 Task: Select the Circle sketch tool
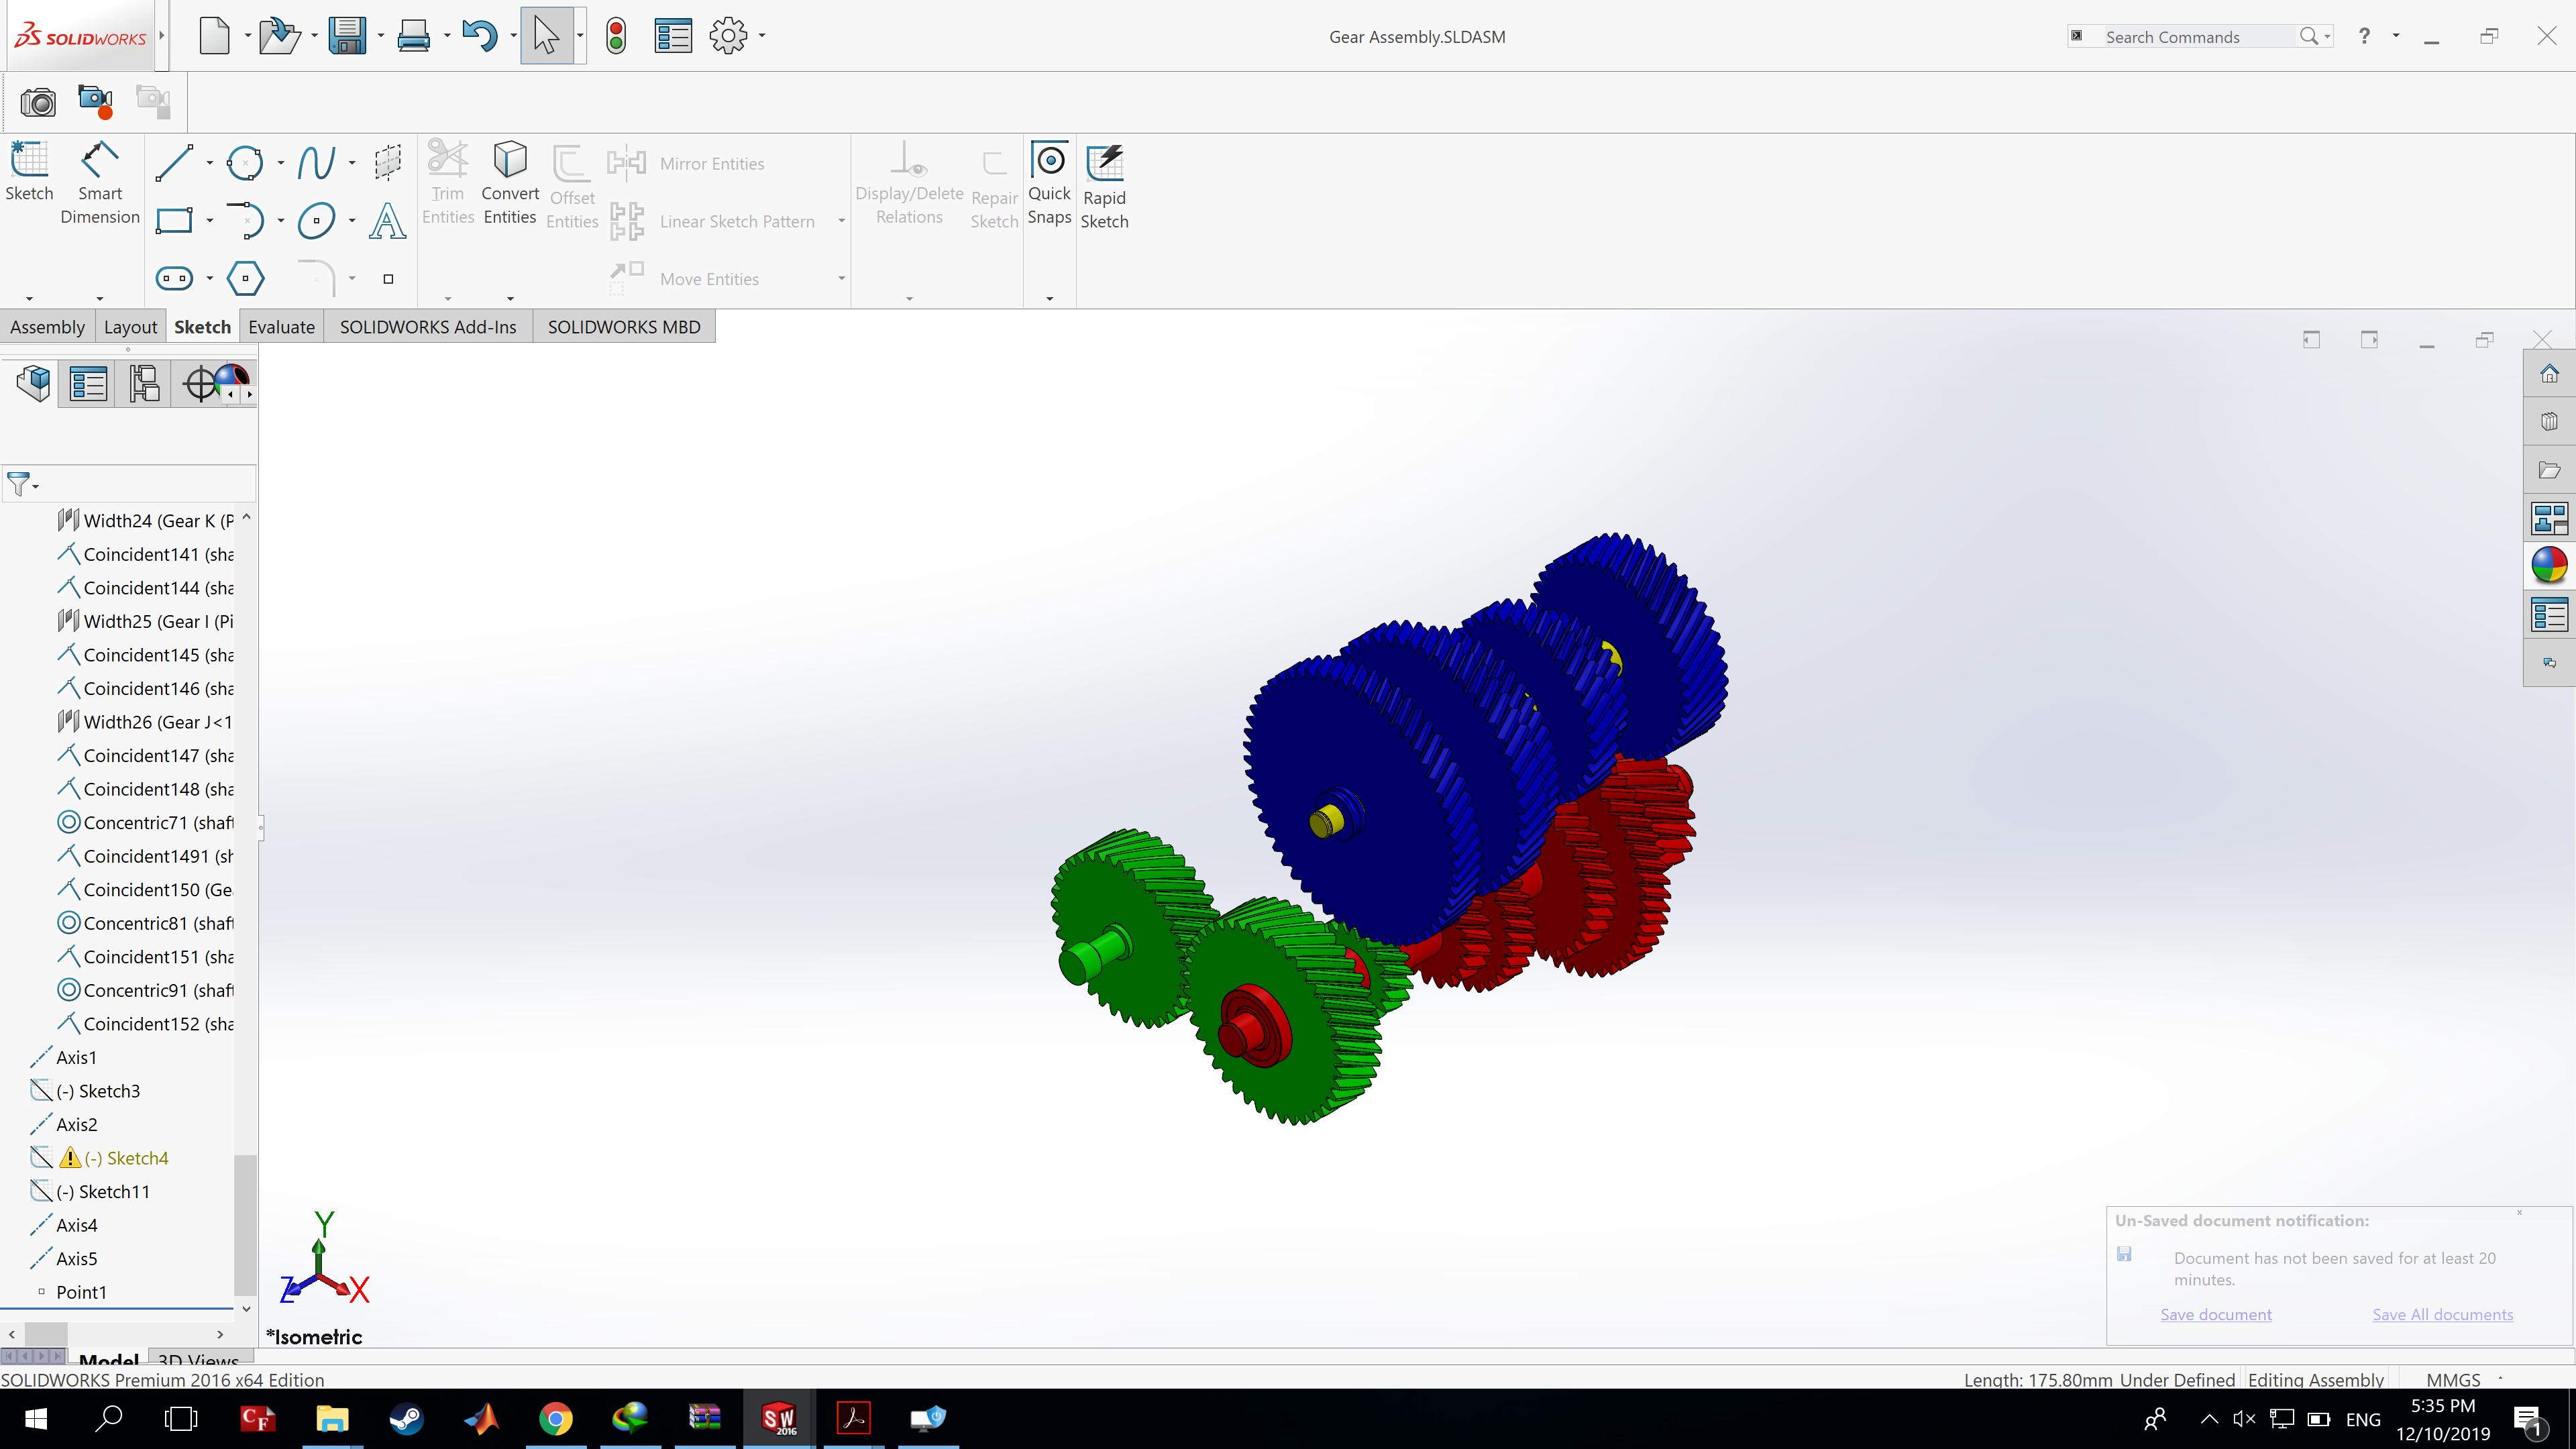coord(245,163)
